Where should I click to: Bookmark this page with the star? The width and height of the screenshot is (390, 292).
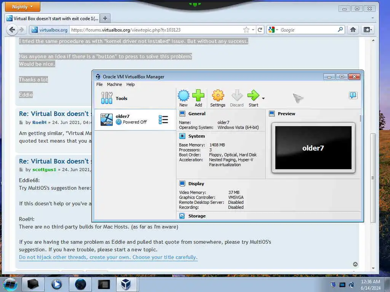tap(246, 30)
